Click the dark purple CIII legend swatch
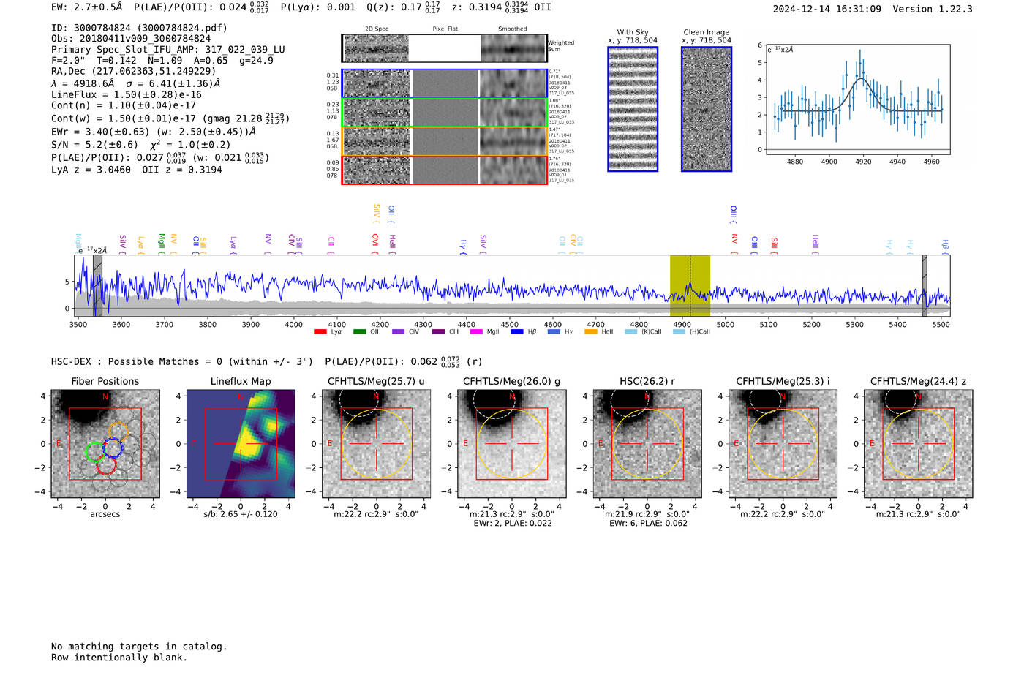The image size is (1024, 697). click(x=438, y=332)
